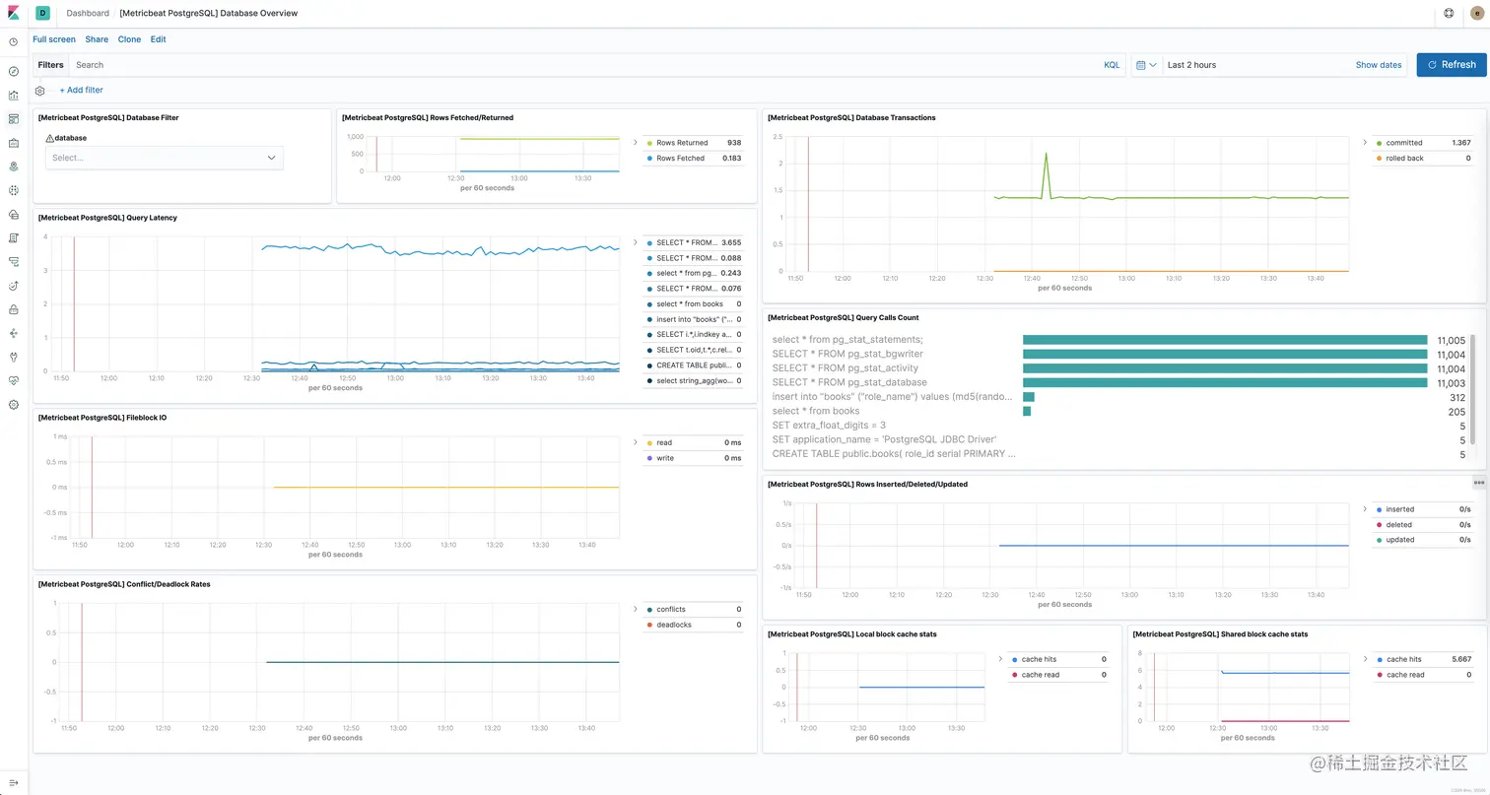
Task: Open the user avatar menu
Action: [x=1476, y=13]
